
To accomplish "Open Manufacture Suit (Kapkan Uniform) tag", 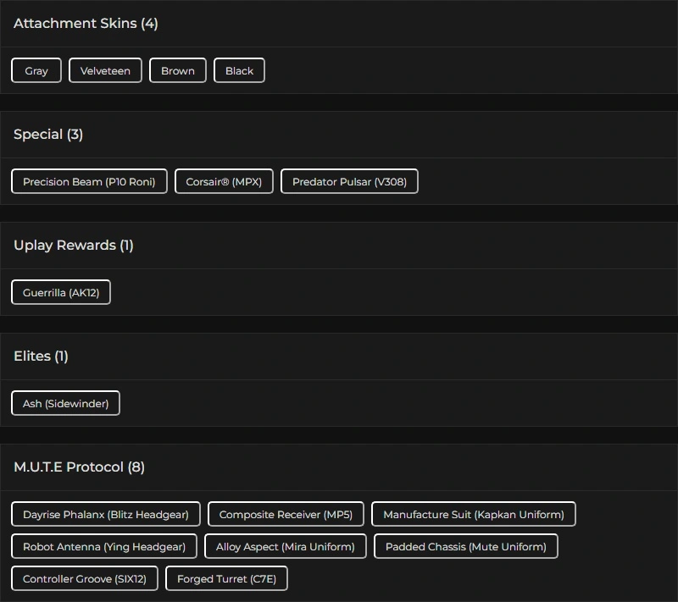I will pos(474,514).
